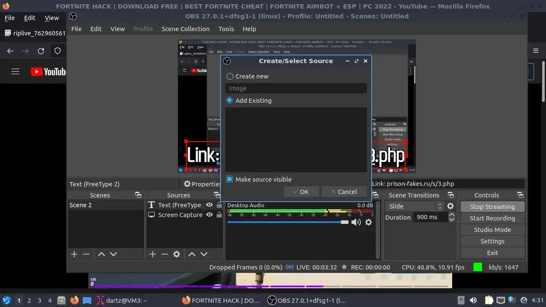
Task: Lock the Text (FreeType 2) source
Action: pyautogui.click(x=219, y=205)
